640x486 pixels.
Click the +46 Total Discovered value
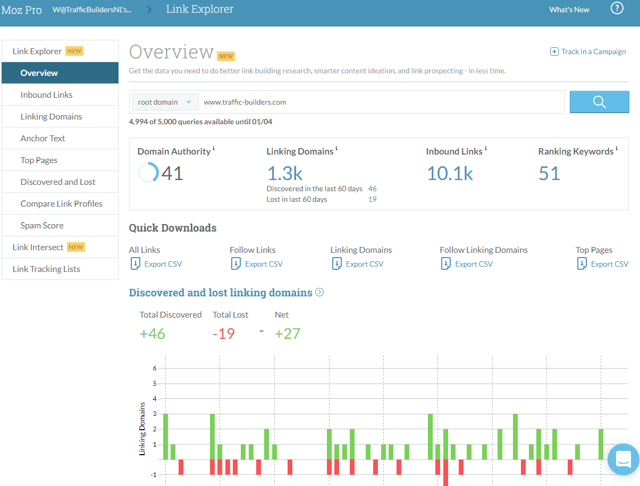pos(153,334)
